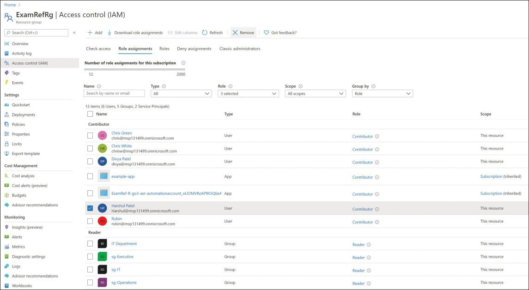Image resolution: width=529 pixels, height=290 pixels.
Task: Open the Alerts icon under Monitoring
Action: pos(7,237)
